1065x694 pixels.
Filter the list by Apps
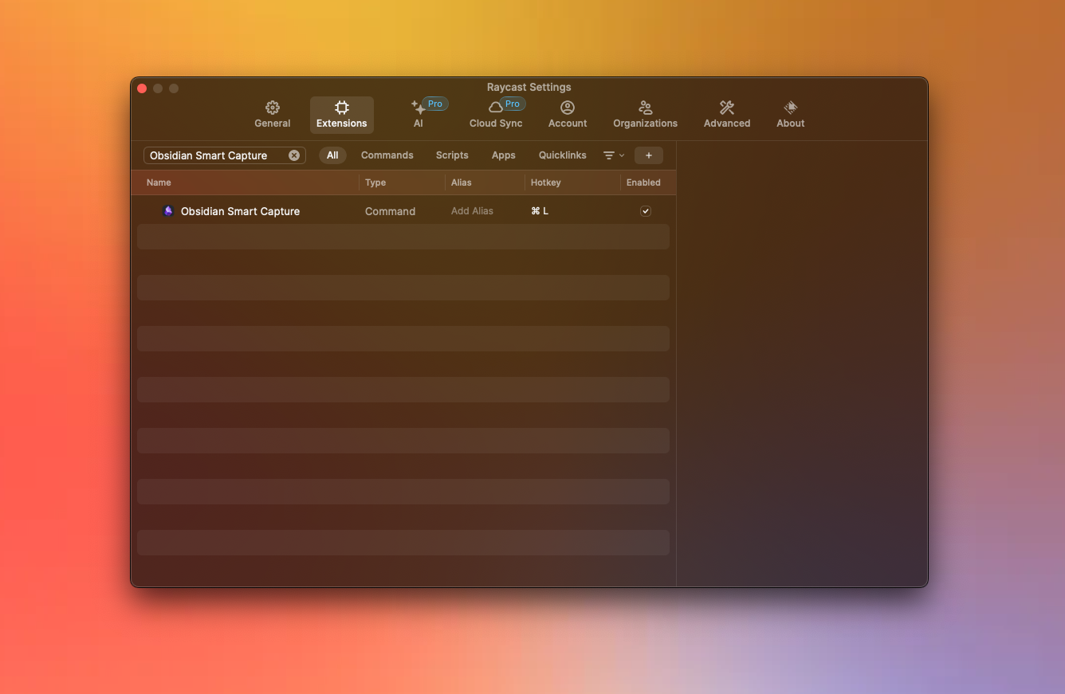point(504,155)
